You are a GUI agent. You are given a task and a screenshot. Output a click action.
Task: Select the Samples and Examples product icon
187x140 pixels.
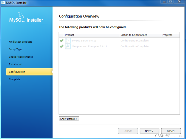[x=68, y=47]
